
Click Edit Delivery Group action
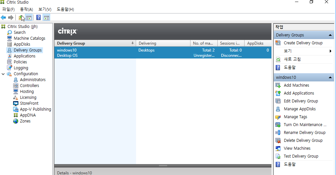(x=301, y=101)
